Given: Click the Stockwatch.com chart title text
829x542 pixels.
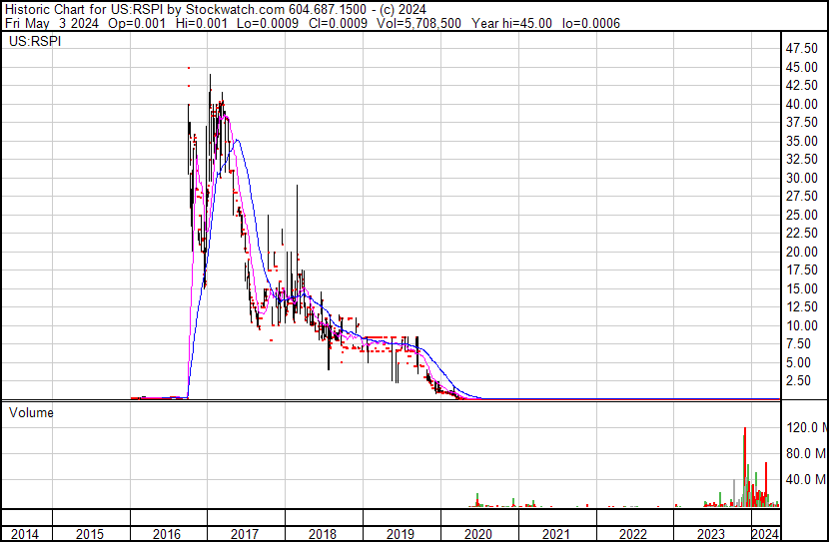Looking at the screenshot, I should point(235,9).
